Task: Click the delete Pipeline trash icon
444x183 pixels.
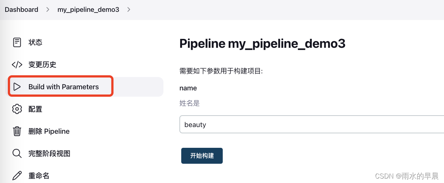Action: tap(17, 132)
